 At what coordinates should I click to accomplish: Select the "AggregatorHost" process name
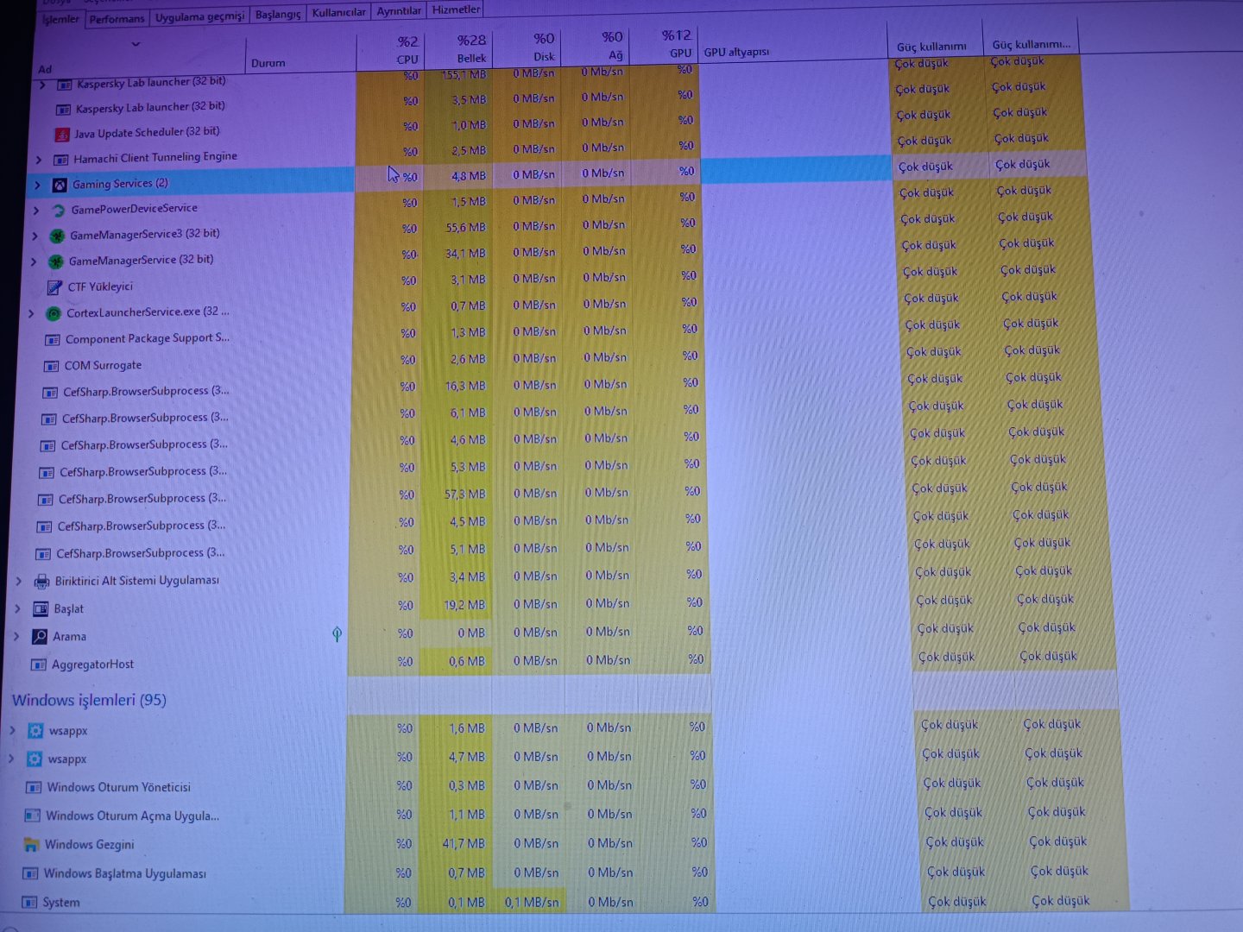click(92, 664)
